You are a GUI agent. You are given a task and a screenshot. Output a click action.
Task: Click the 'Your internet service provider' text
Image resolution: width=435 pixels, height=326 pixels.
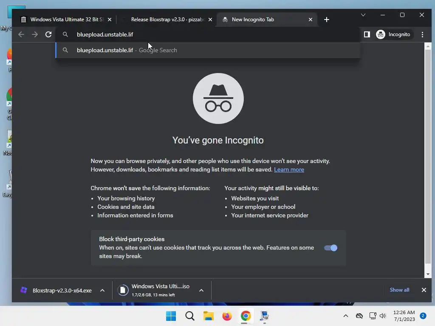pos(270,215)
